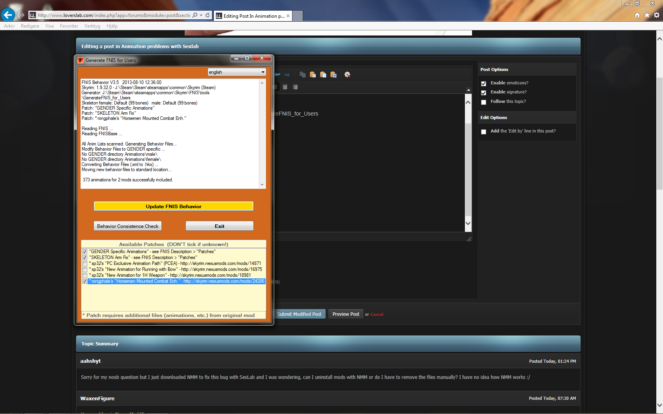Click the search magnifier in address bar

point(195,15)
